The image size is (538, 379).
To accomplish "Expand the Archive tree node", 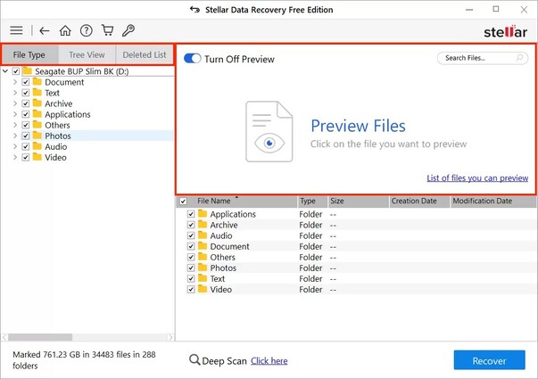I will (x=15, y=103).
